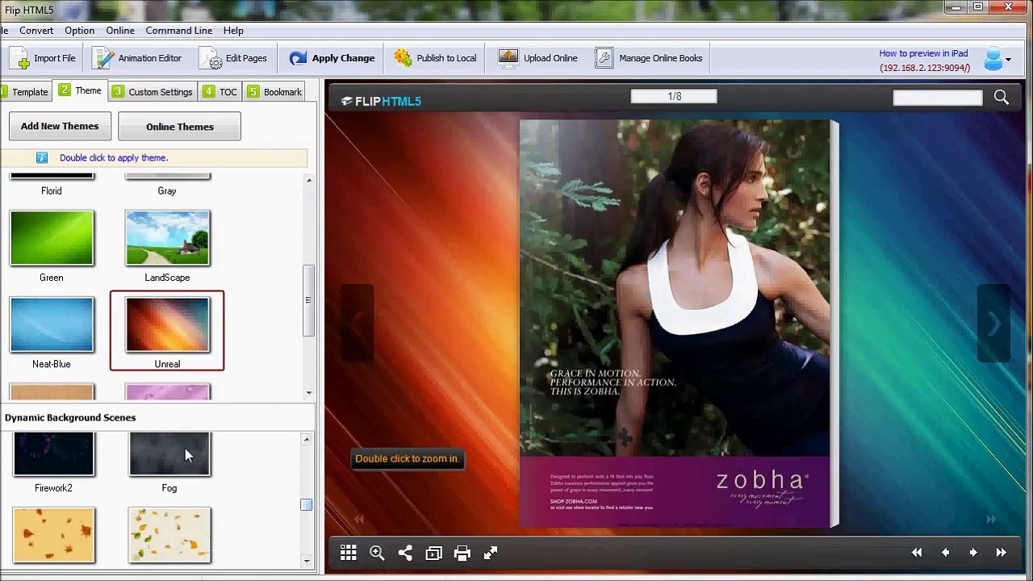Click the Add New Themes button

pos(60,127)
